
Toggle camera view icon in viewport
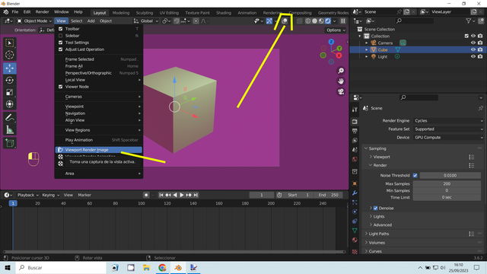point(341,91)
